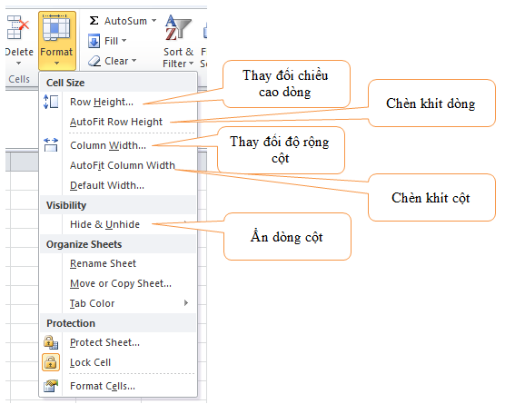Choose Default Width menu entry
Screen dimensions: 505x404
[107, 185]
